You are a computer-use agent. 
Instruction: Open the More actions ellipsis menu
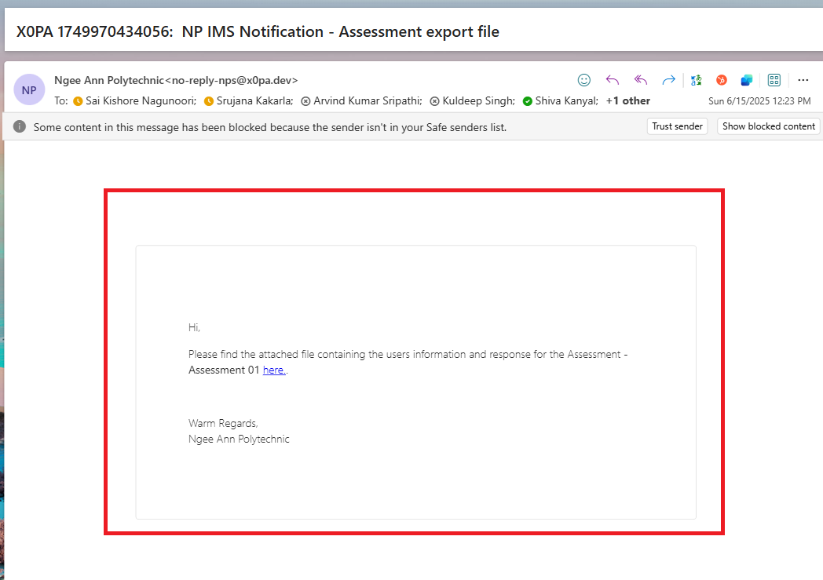[x=803, y=80]
